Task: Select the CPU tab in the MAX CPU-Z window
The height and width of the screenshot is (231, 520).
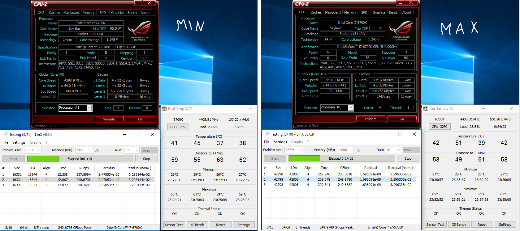Action: click(x=302, y=12)
